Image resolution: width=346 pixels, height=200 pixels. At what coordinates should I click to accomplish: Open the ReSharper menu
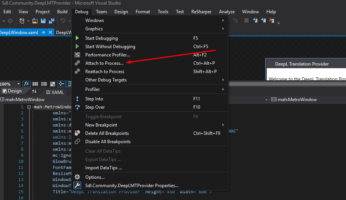201,12
